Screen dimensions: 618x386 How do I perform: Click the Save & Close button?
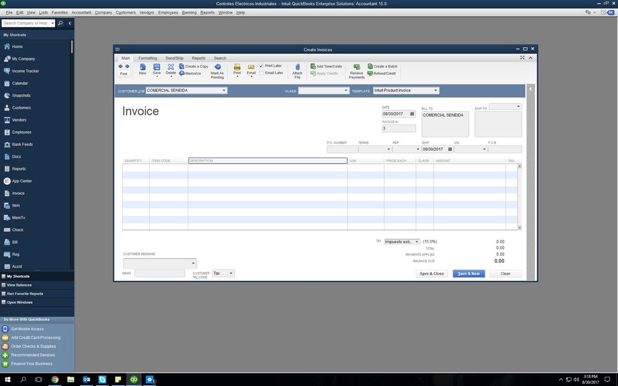coord(432,273)
